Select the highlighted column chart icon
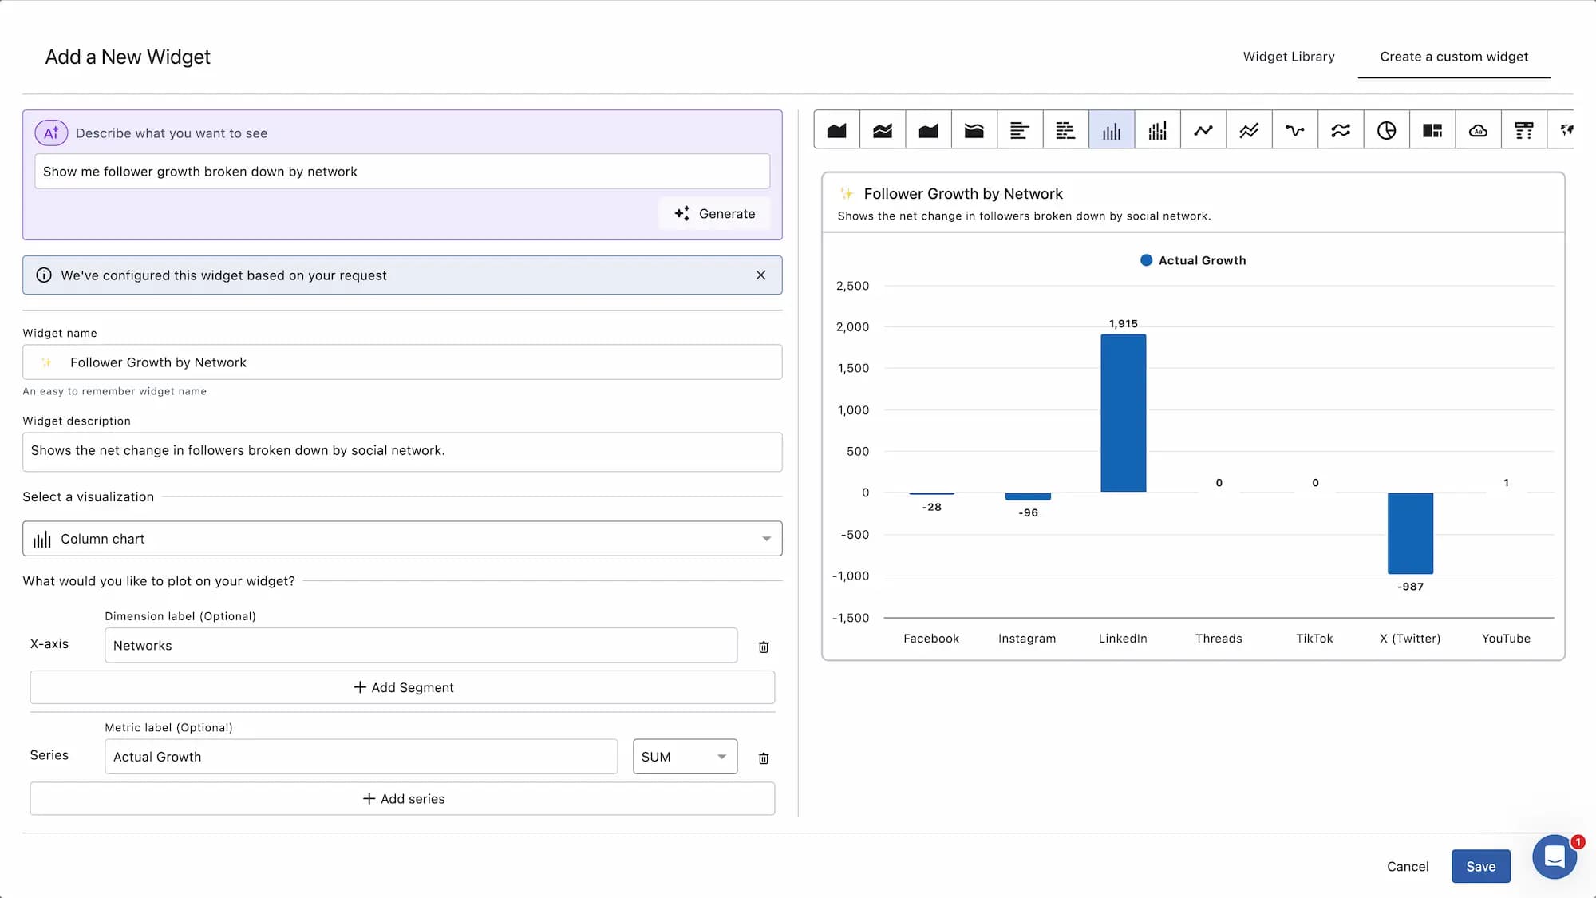Image resolution: width=1596 pixels, height=898 pixels. (1112, 129)
